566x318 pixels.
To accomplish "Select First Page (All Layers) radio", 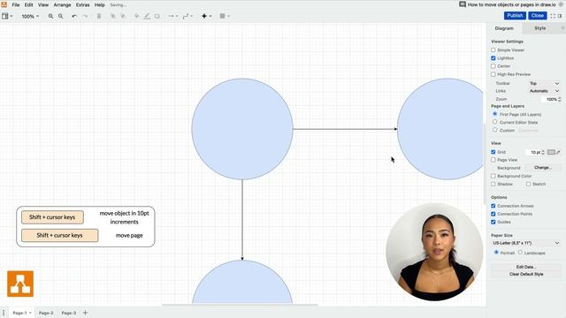I will point(495,114).
